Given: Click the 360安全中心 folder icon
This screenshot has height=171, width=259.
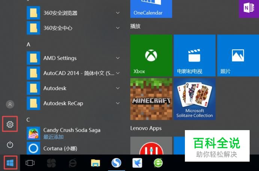Looking at the screenshot, I should 33,28.
